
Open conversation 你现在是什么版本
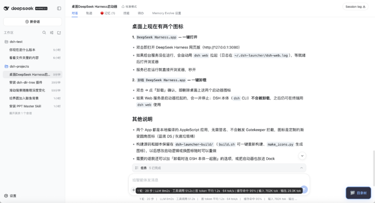pos(32,50)
